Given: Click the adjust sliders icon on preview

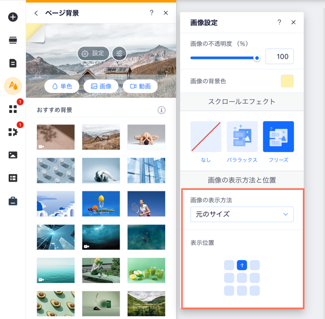Looking at the screenshot, I should coord(119,54).
